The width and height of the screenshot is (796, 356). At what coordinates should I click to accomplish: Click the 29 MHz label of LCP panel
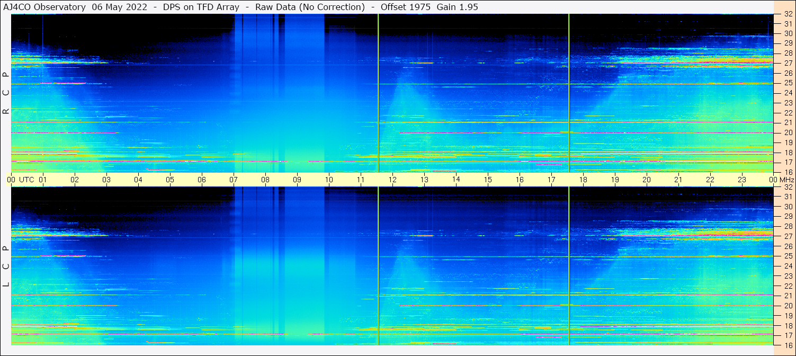pos(788,217)
